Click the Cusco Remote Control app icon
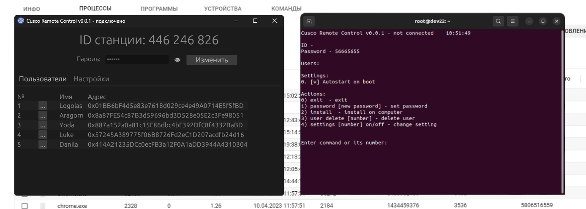Screen dimensions: 586x209 point(21,21)
